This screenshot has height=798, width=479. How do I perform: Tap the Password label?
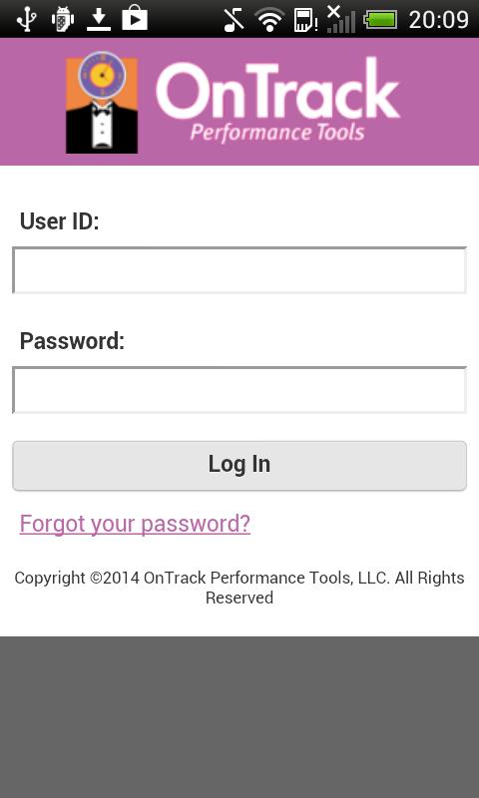72,341
